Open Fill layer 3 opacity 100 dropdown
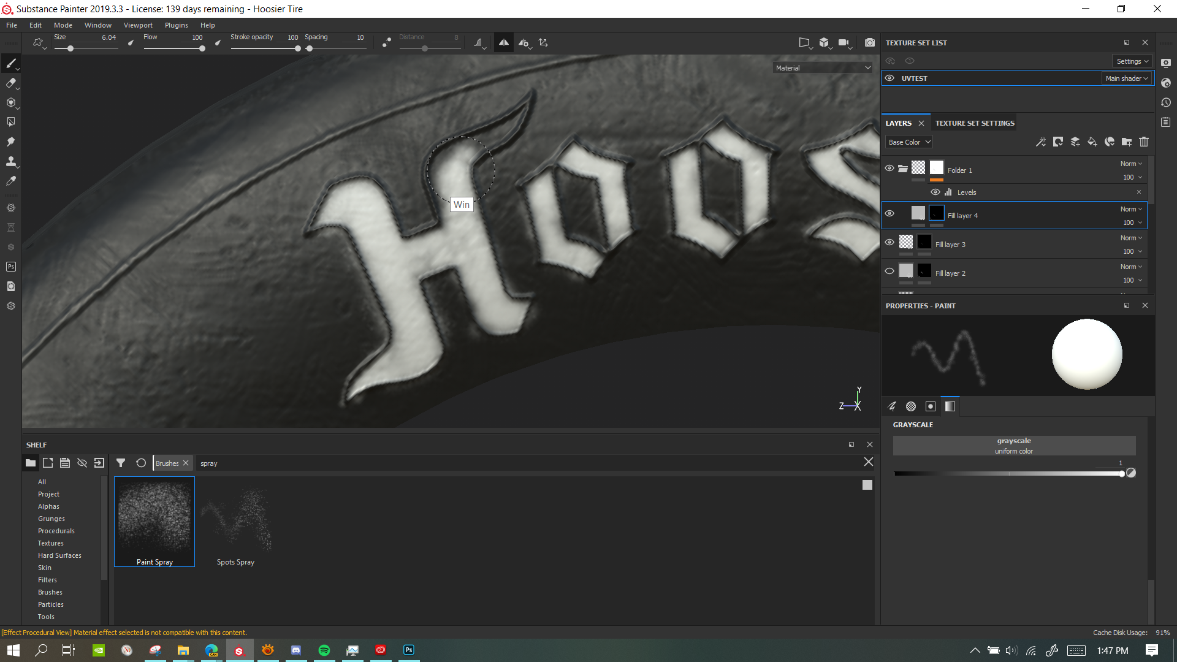Screen dimensions: 1177x662 (1132, 251)
